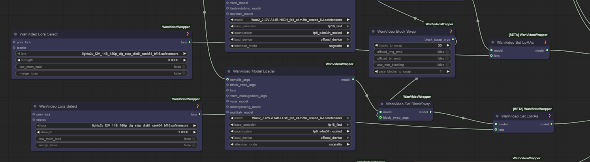Click the vram_management_args input port
Viewport: 590px width, 162px height.
point(227,96)
